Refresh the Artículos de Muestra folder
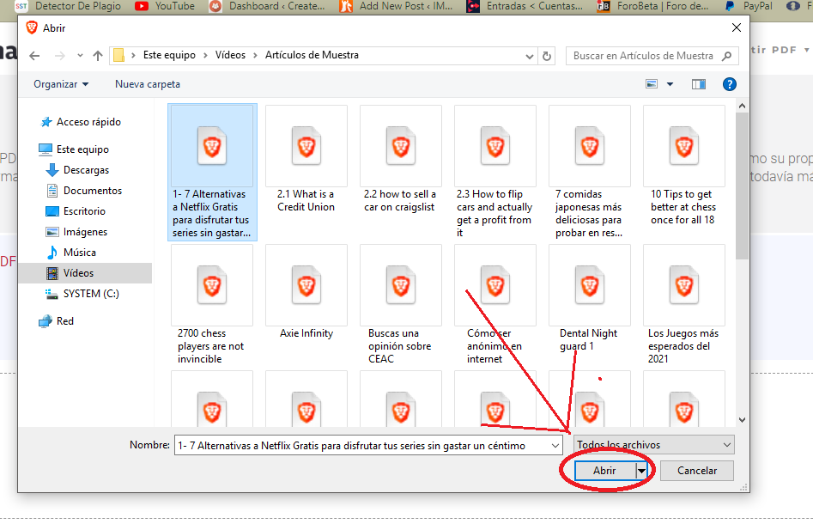The image size is (813, 524). tap(547, 56)
